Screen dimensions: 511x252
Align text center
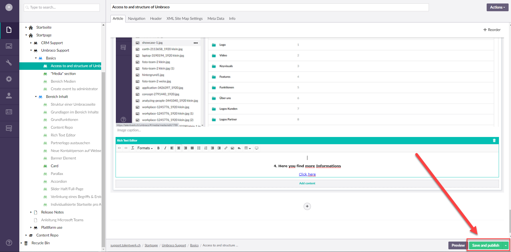179,148
